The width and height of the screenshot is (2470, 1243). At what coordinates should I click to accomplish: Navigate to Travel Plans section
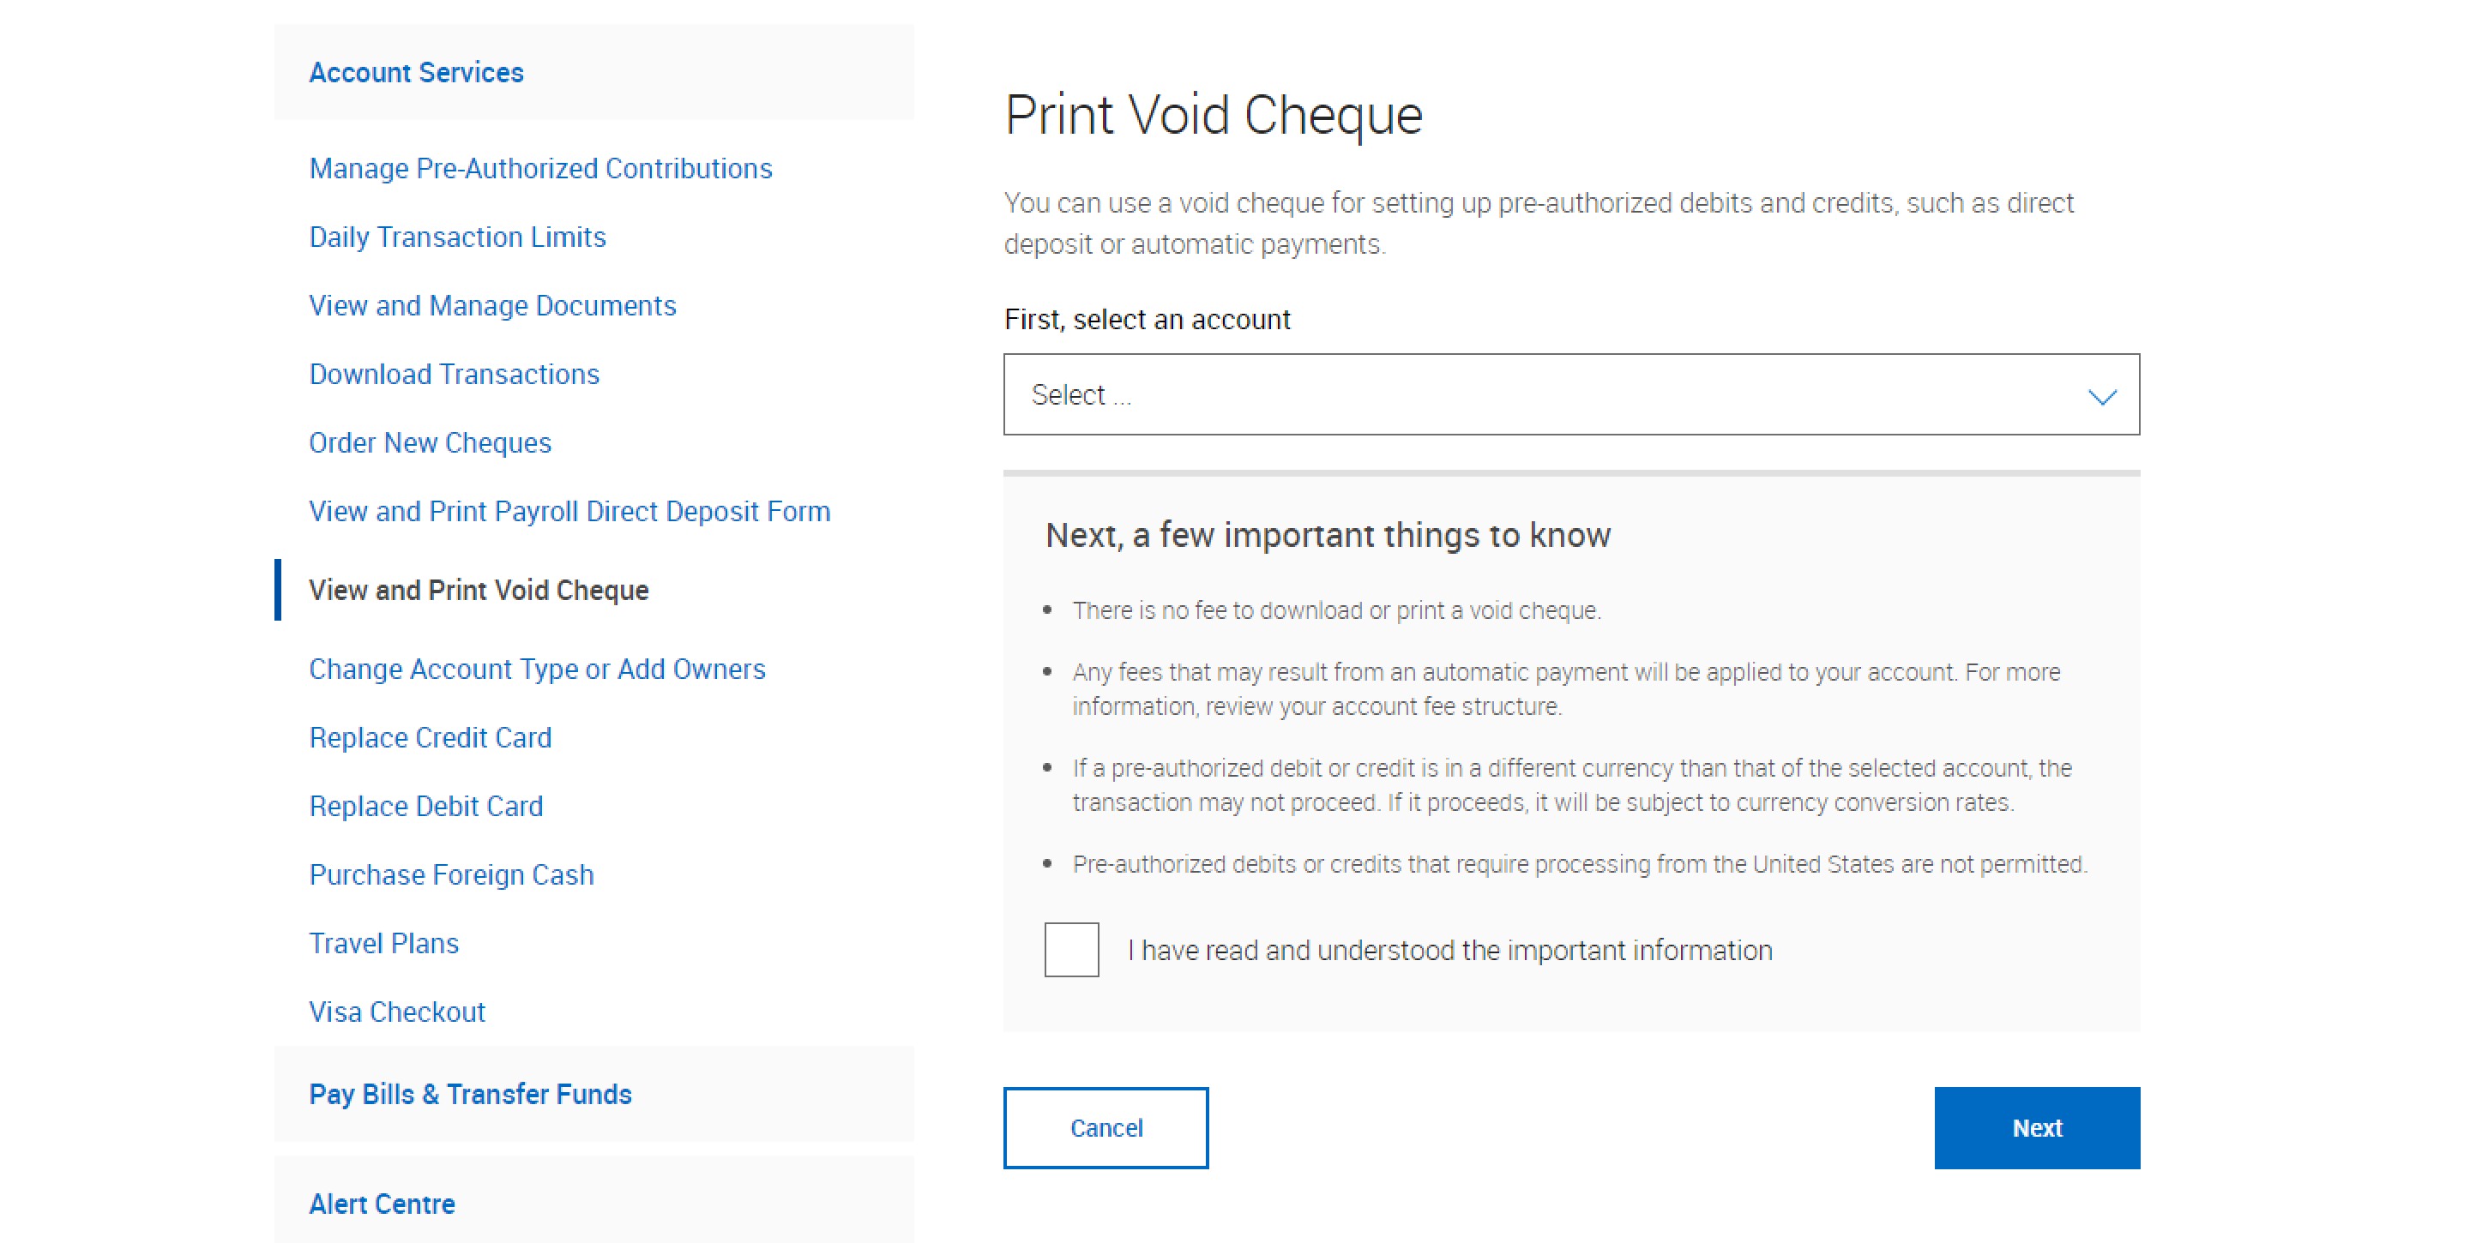tap(383, 942)
